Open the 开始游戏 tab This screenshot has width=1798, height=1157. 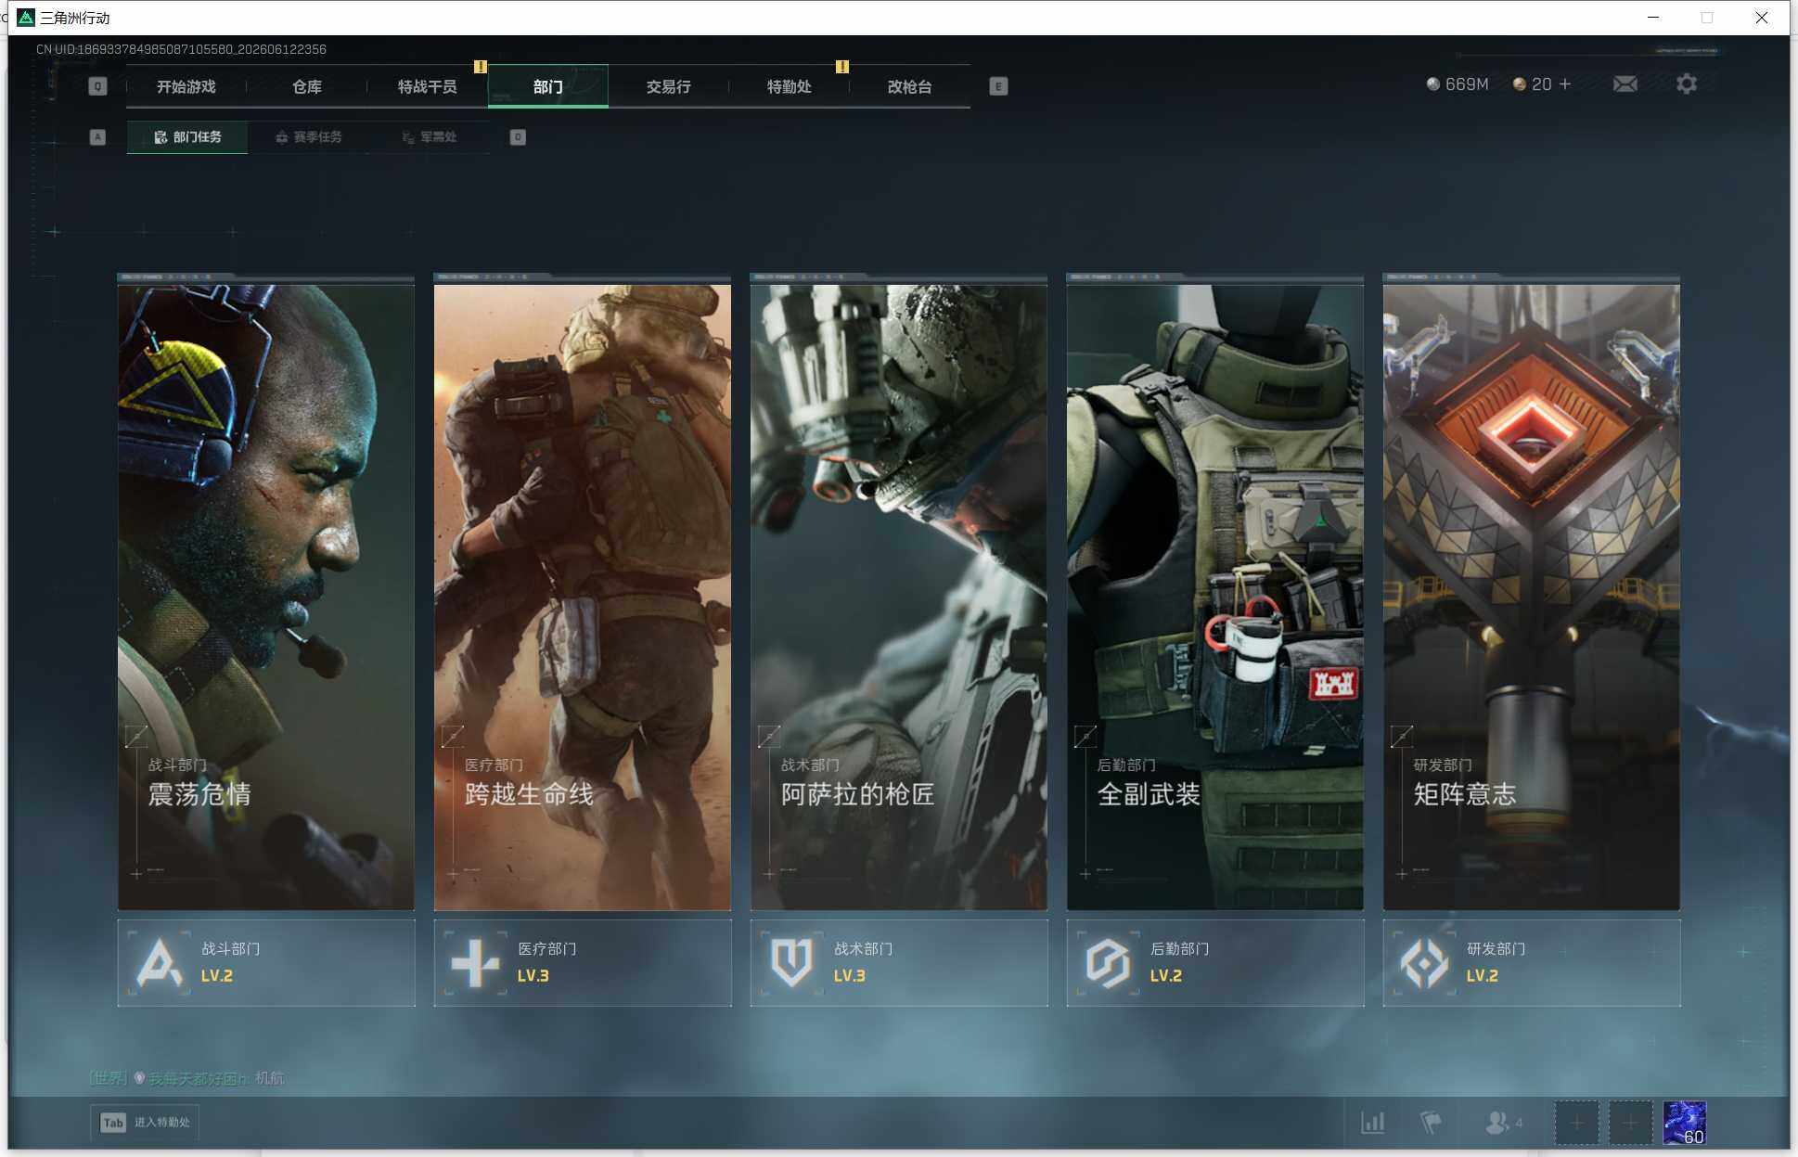[x=186, y=86]
